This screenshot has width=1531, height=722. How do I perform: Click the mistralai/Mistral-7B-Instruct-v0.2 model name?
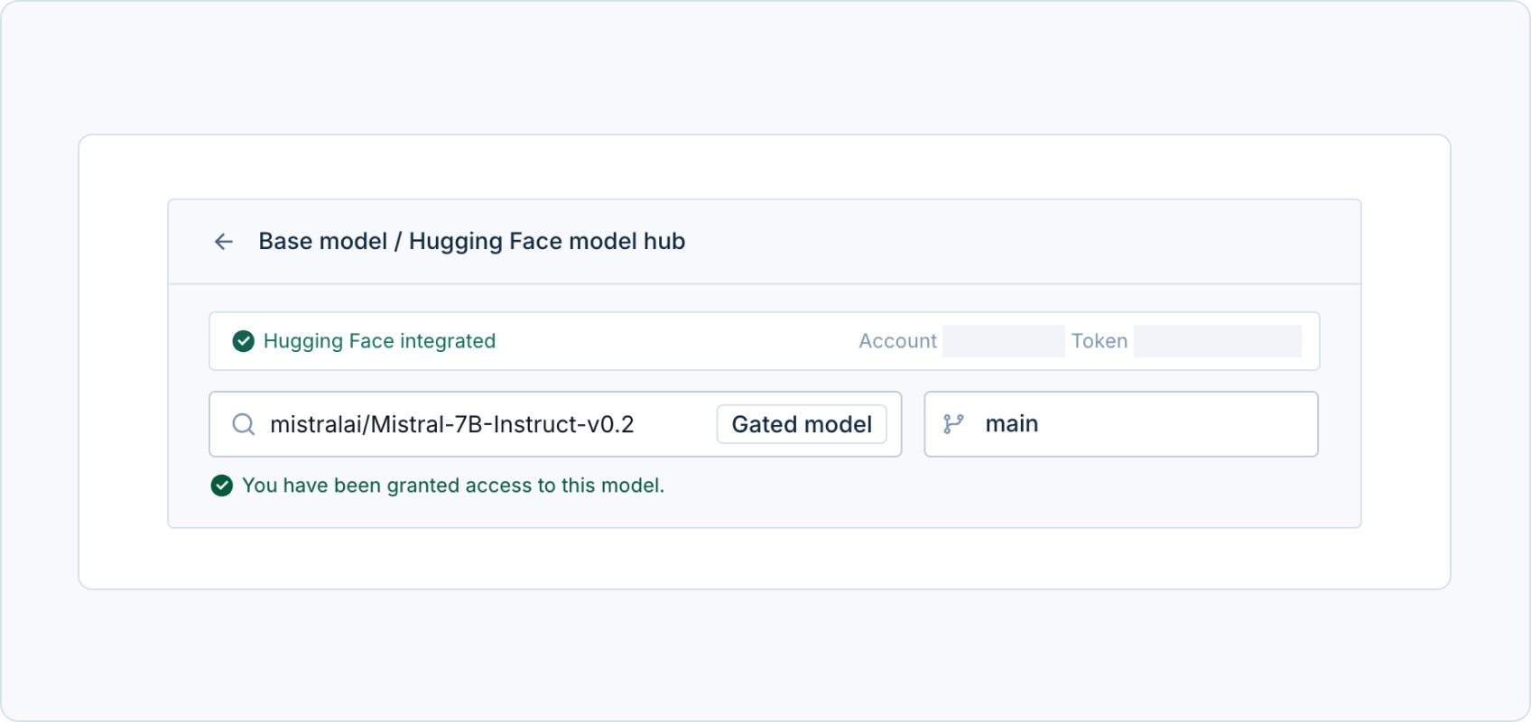[x=452, y=424]
